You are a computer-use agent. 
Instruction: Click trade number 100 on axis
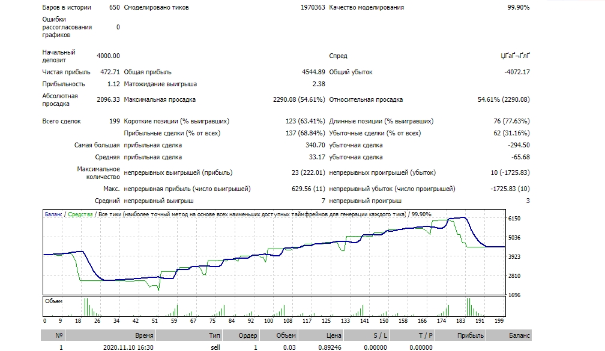tap(268, 321)
